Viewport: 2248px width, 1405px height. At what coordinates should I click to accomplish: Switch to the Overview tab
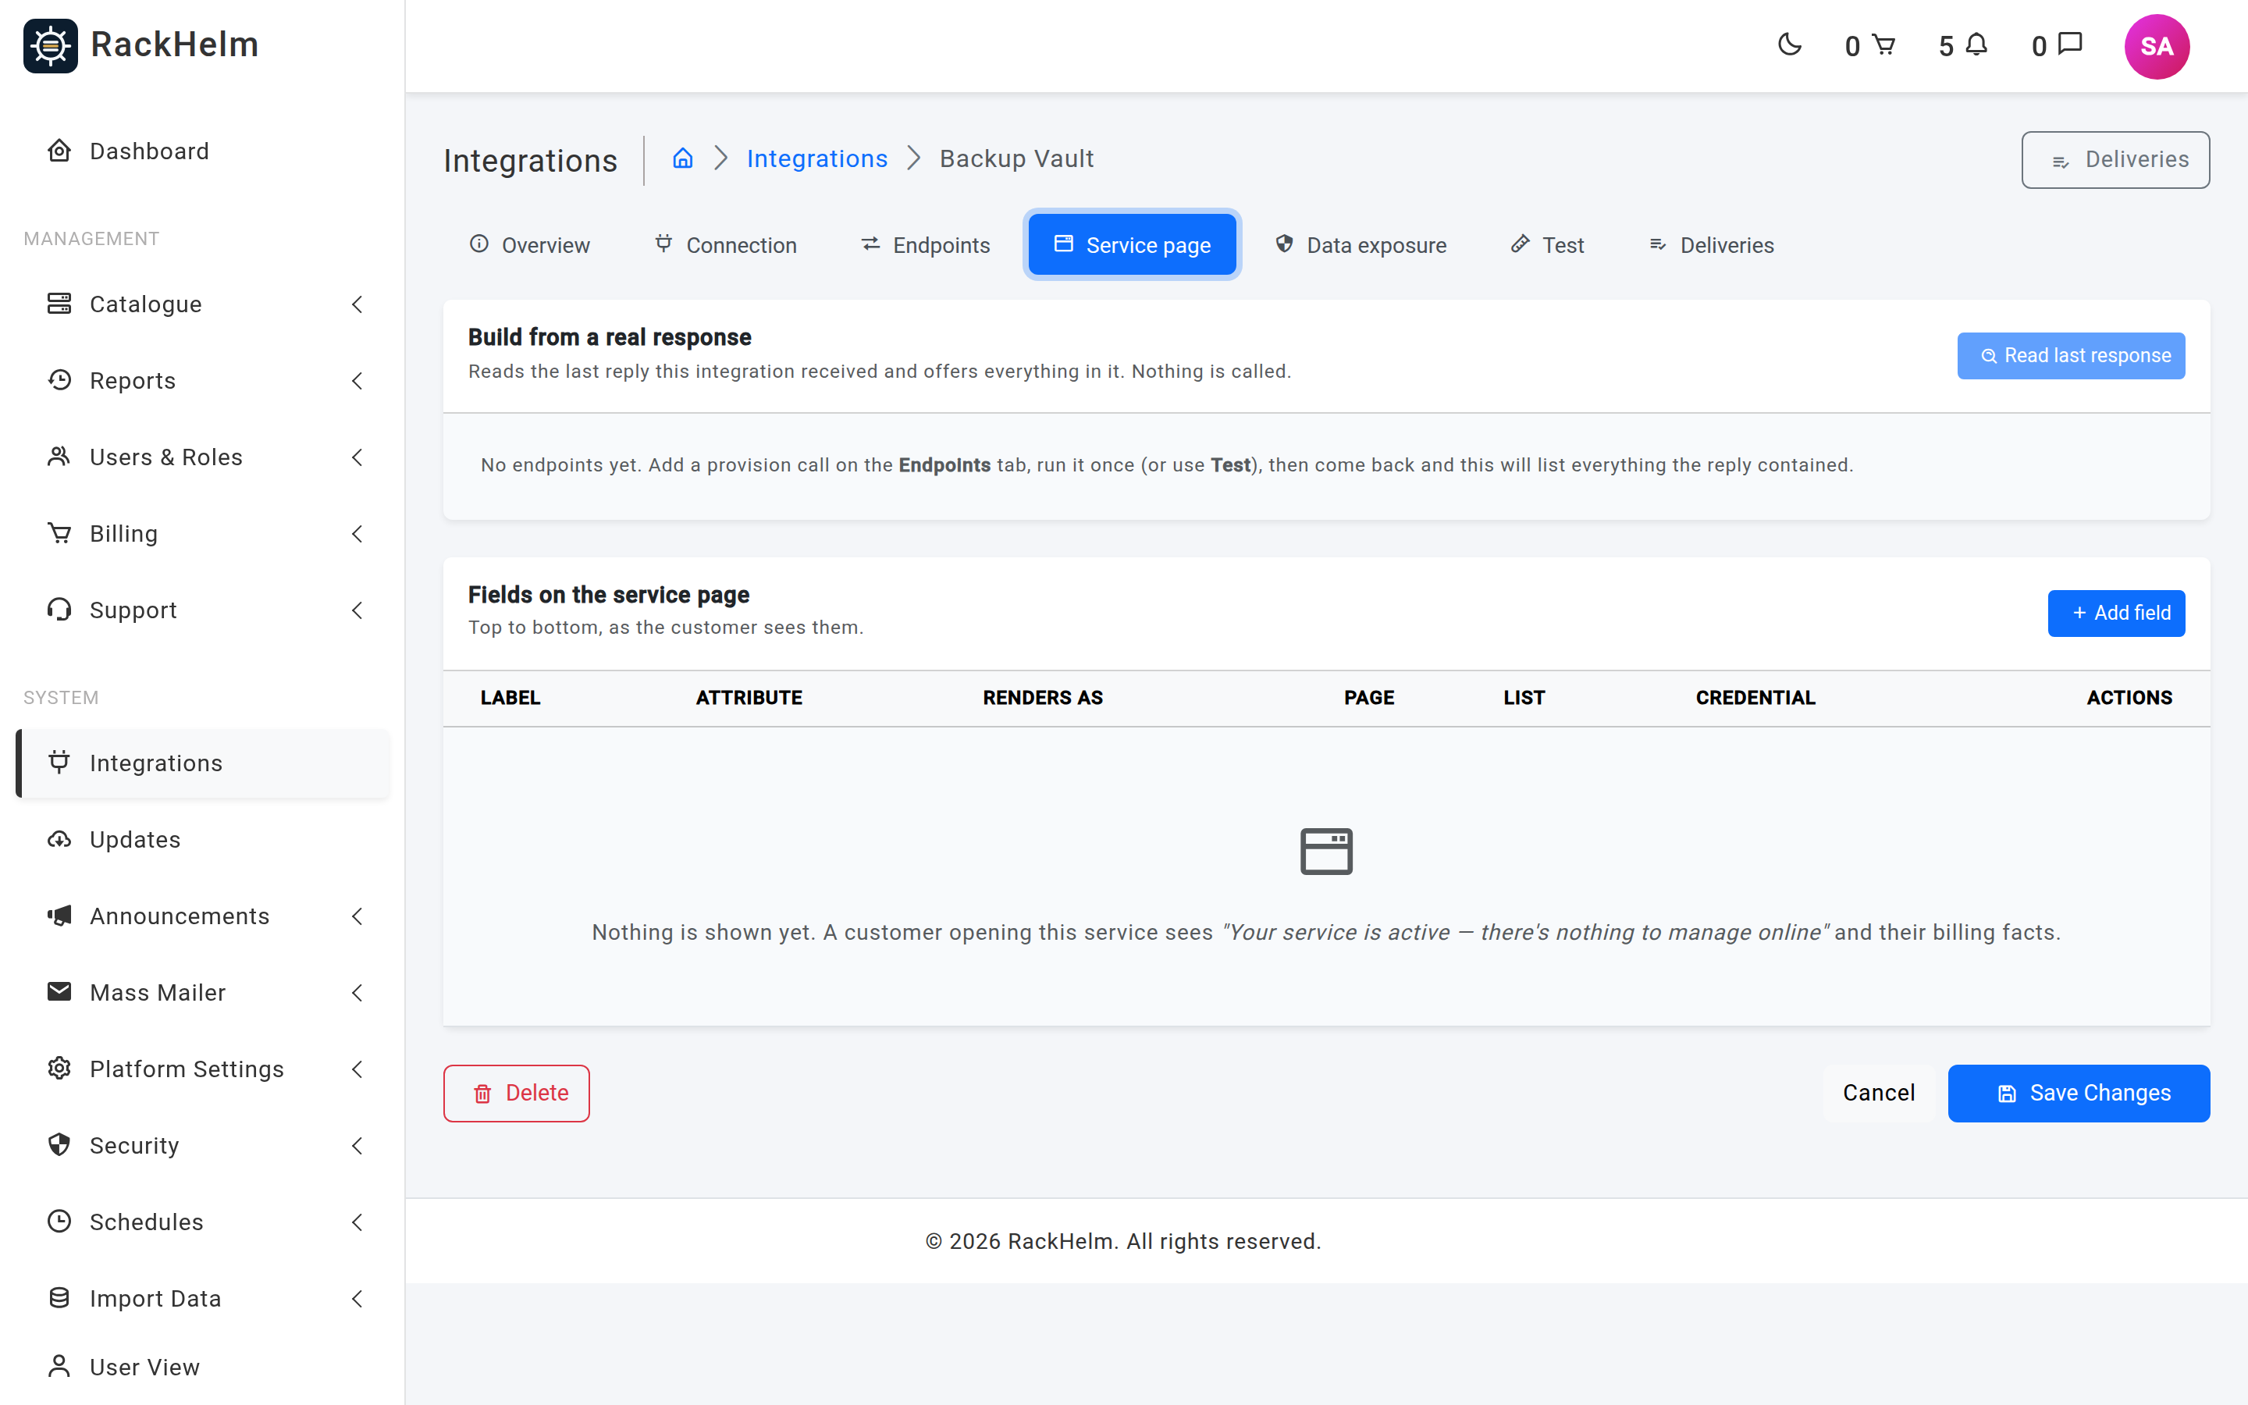[529, 244]
